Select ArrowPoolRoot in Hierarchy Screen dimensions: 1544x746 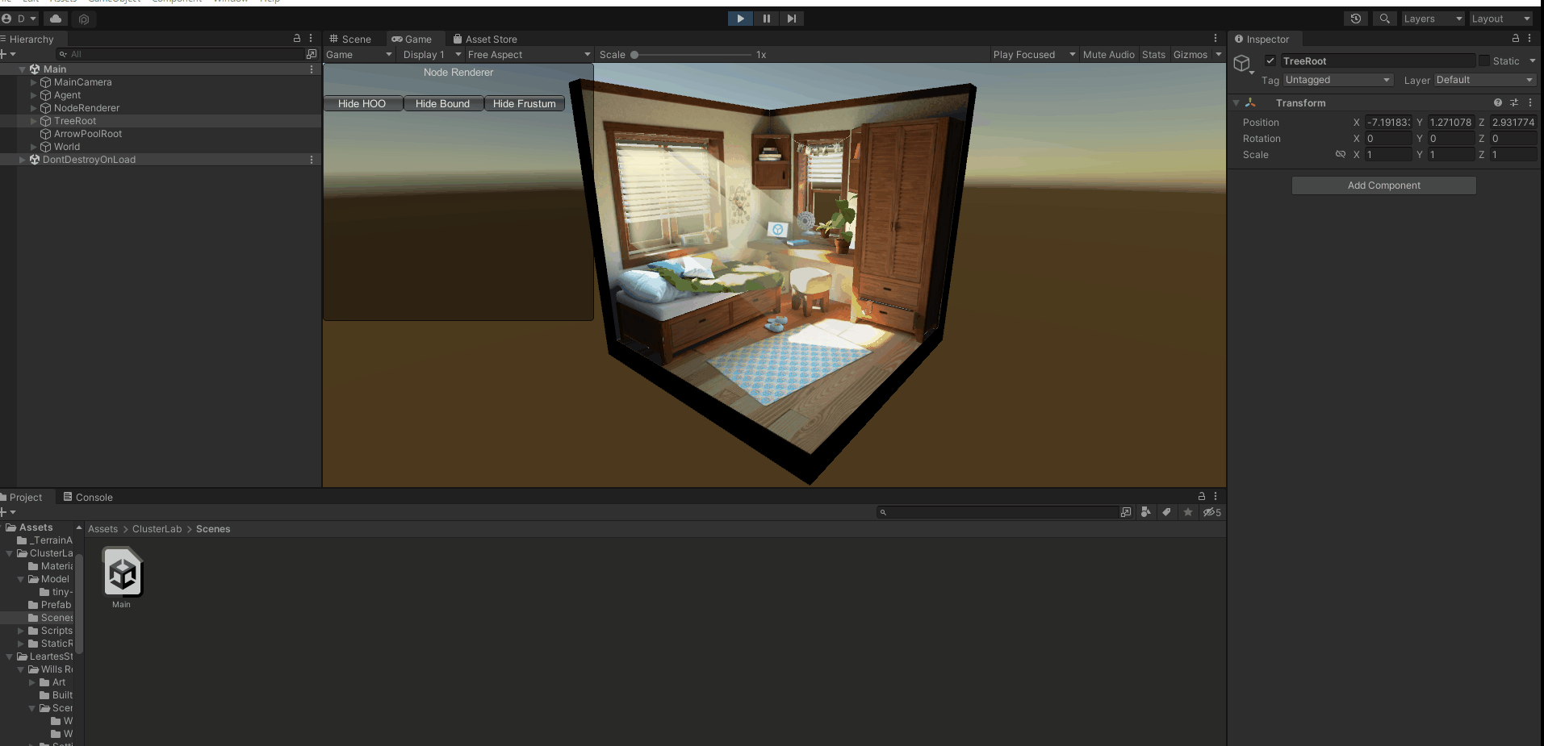click(88, 134)
